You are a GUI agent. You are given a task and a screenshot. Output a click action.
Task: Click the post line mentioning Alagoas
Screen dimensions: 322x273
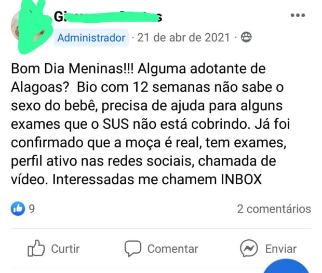coord(147,87)
